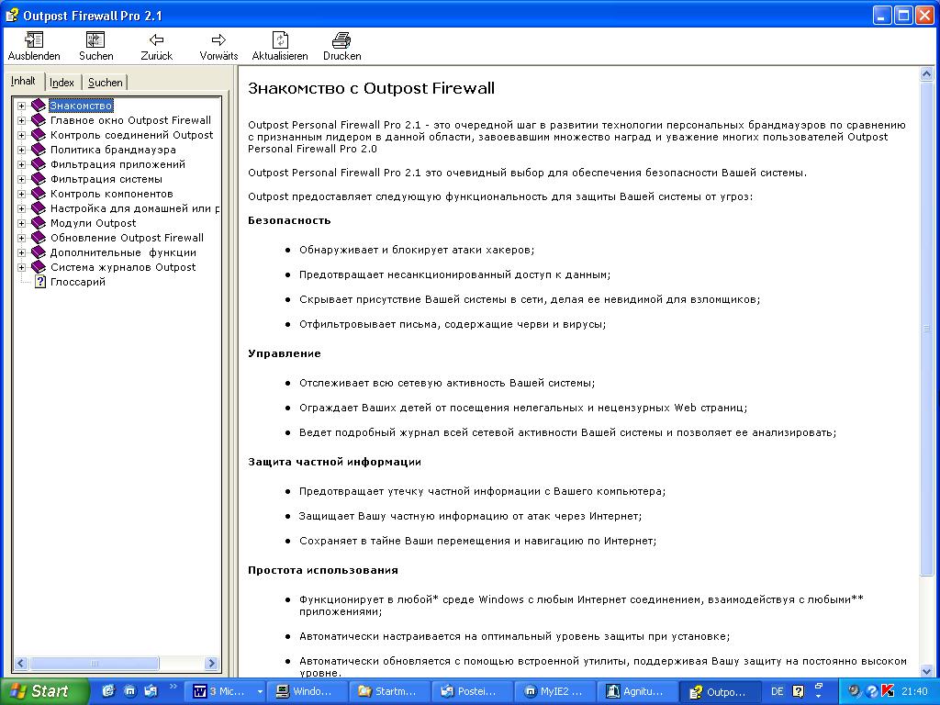Screen dimensions: 940x705
Task: Click the Suchen toolbar icon
Action: tap(95, 40)
